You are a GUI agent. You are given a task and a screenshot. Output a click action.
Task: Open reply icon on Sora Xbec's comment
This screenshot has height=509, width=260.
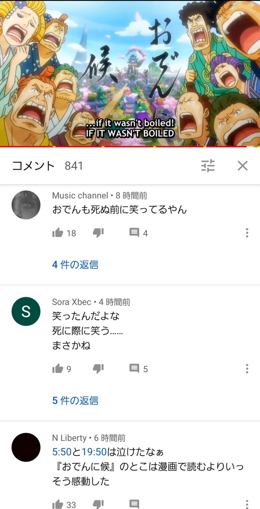point(134,368)
